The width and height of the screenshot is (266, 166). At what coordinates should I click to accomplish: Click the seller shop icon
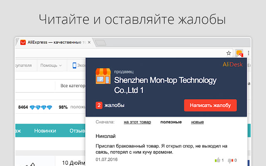[103, 76]
